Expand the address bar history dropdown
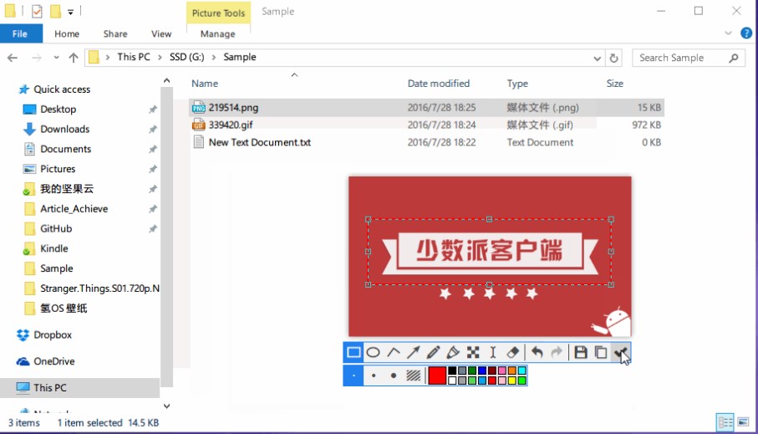The width and height of the screenshot is (758, 434). (597, 59)
